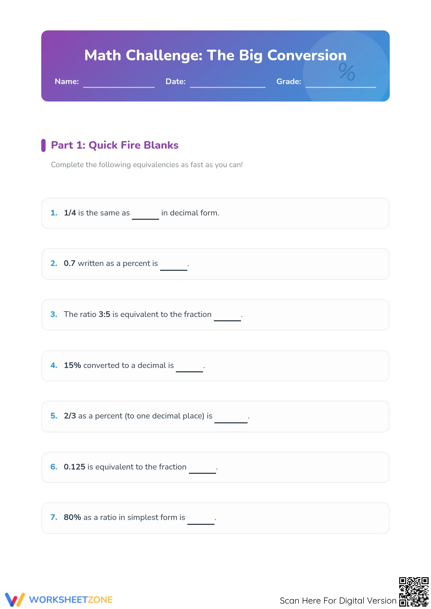Click the Grade blank line
This screenshot has width=431, height=609.
(341, 87)
